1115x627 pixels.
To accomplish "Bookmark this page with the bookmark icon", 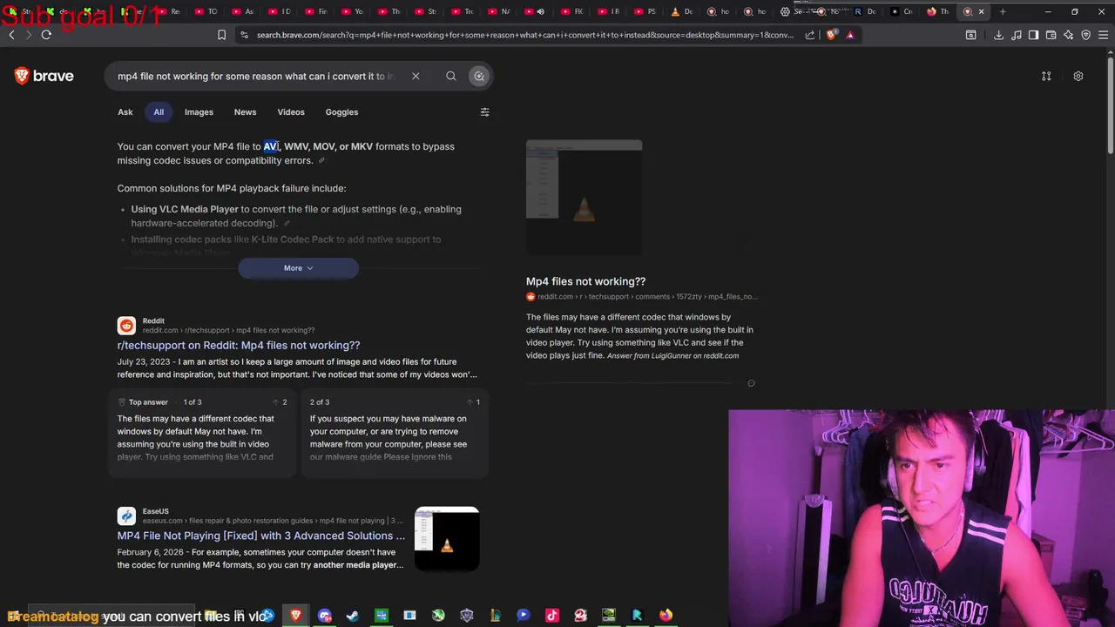I will pyautogui.click(x=221, y=35).
